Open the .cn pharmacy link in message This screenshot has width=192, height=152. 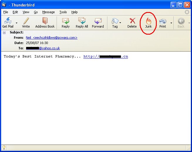tap(106, 57)
